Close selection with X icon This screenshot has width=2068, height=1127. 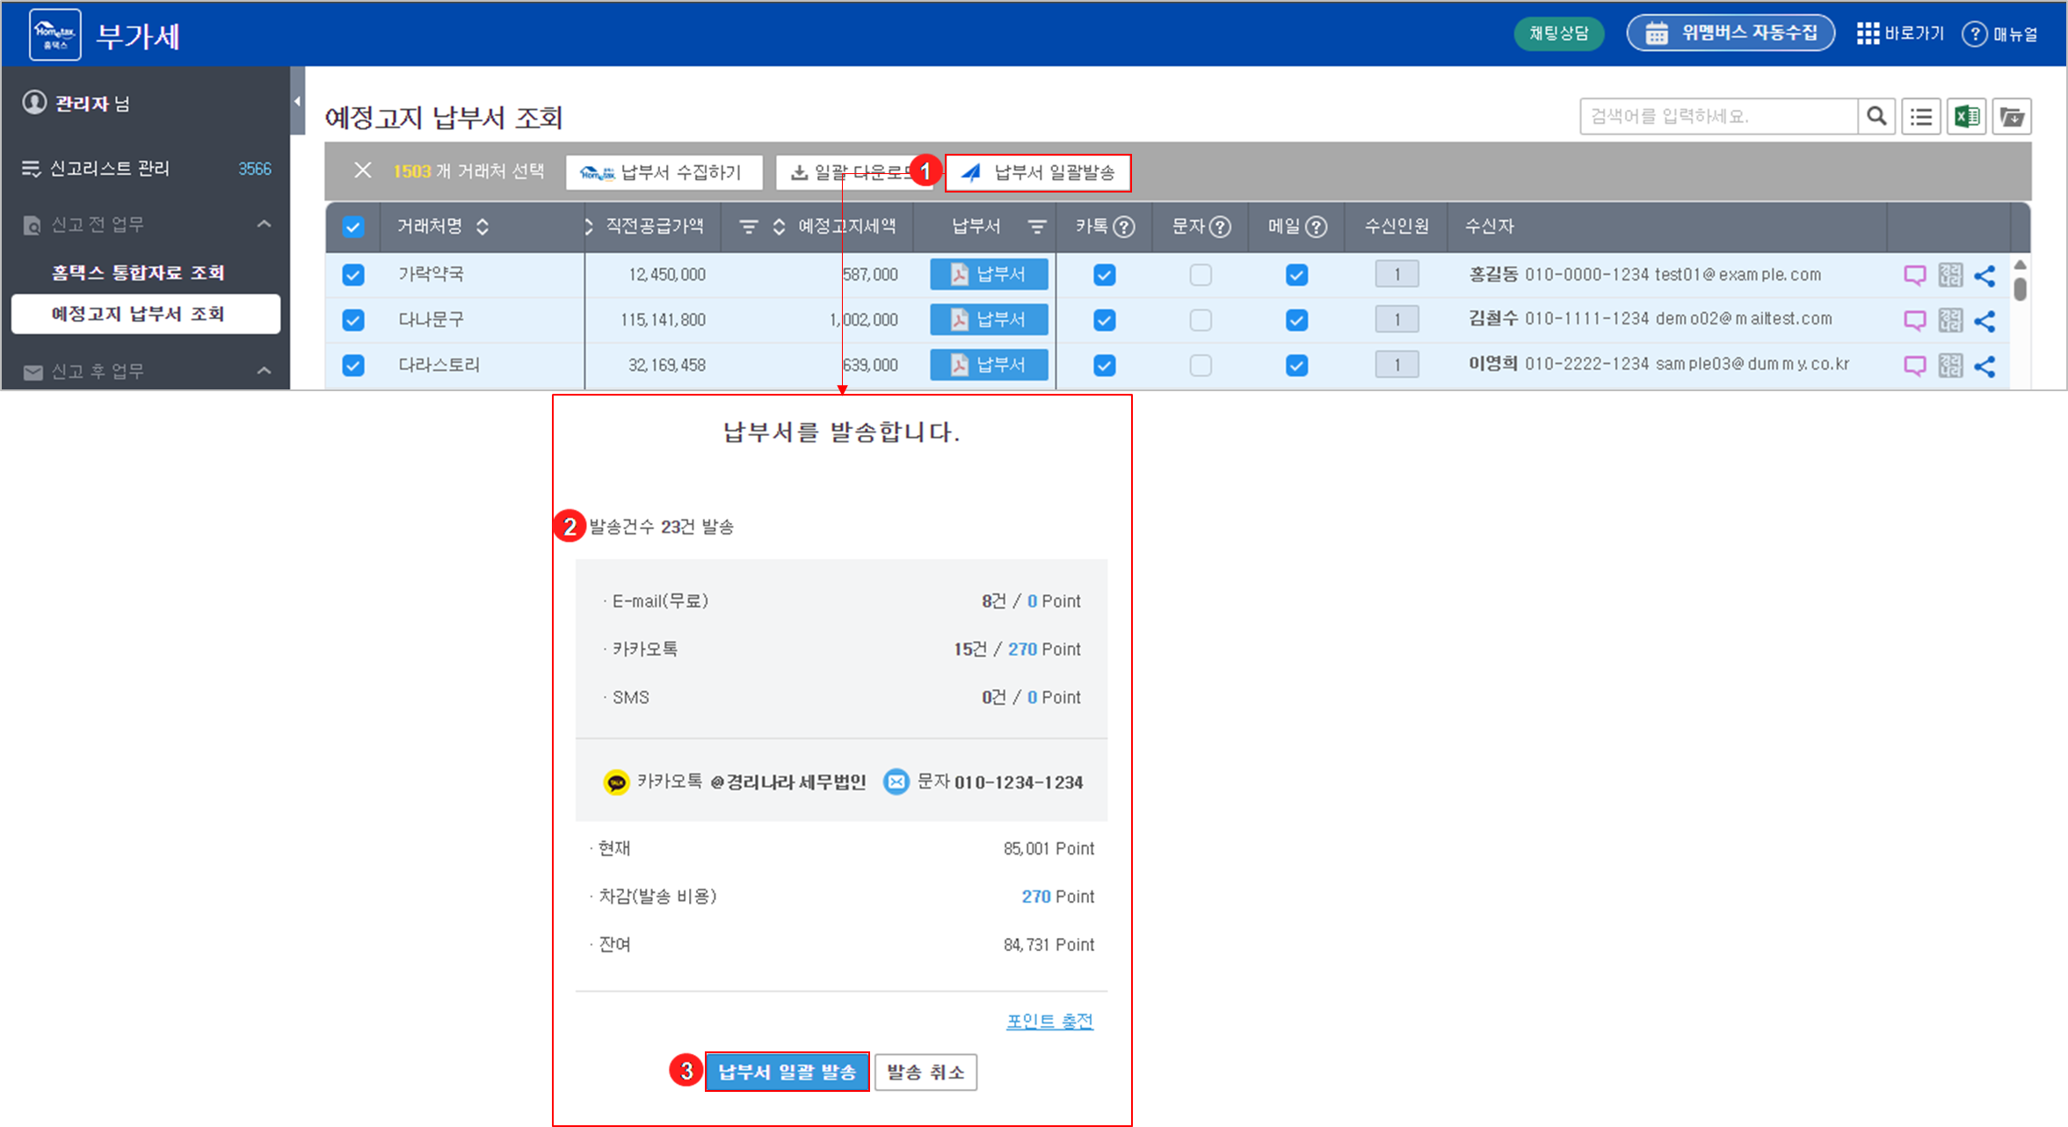click(362, 171)
